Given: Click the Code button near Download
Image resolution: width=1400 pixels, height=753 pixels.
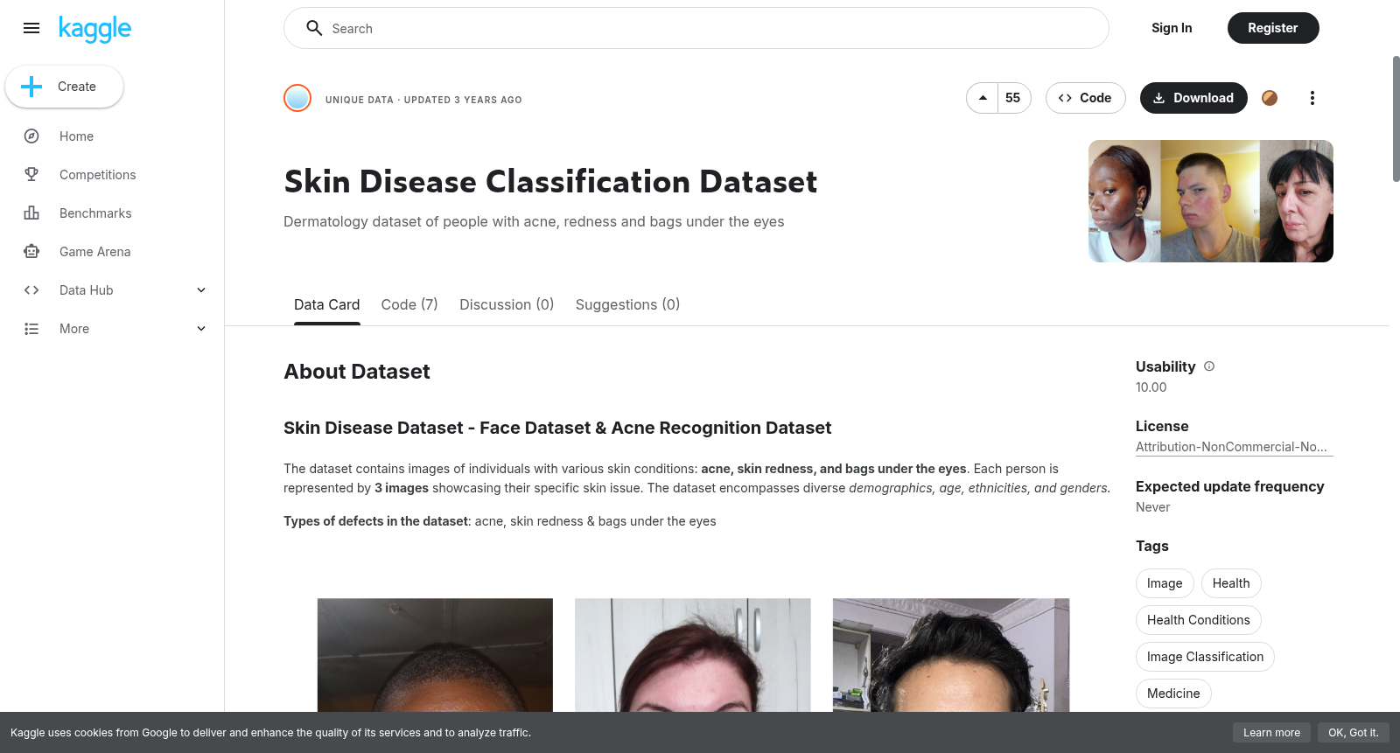Looking at the screenshot, I should coord(1085,98).
